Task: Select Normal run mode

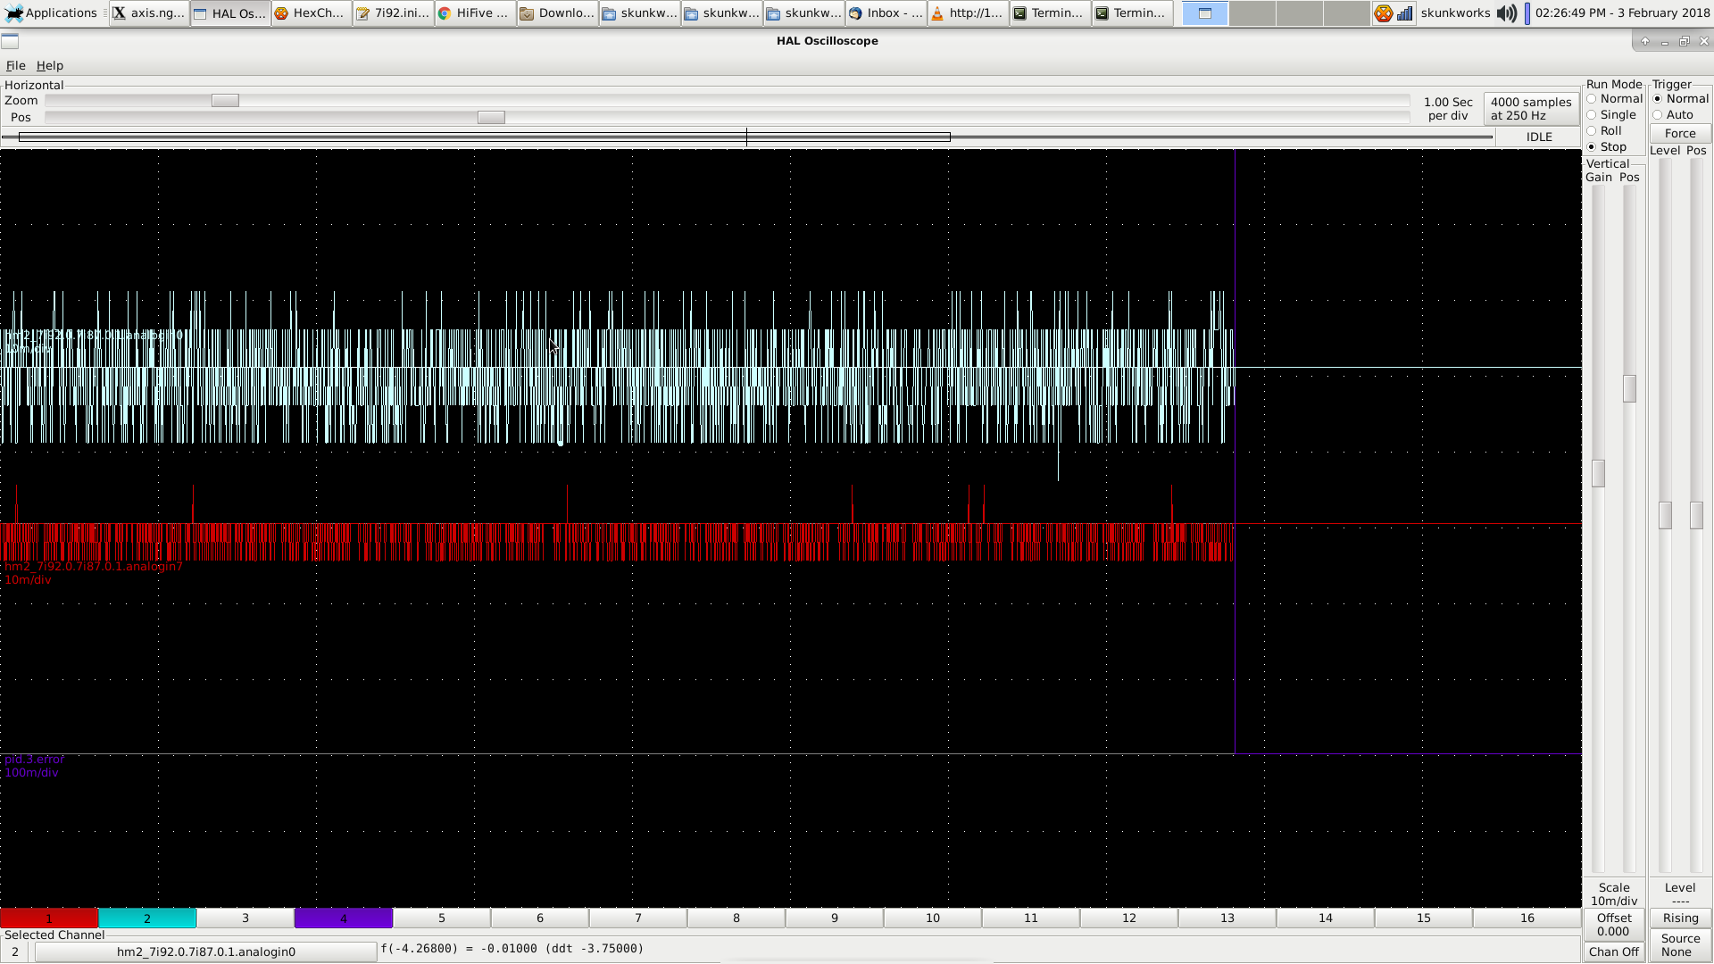Action: pyautogui.click(x=1614, y=99)
